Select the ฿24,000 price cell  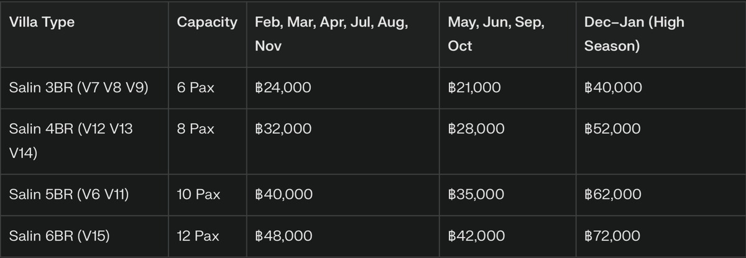tap(283, 88)
